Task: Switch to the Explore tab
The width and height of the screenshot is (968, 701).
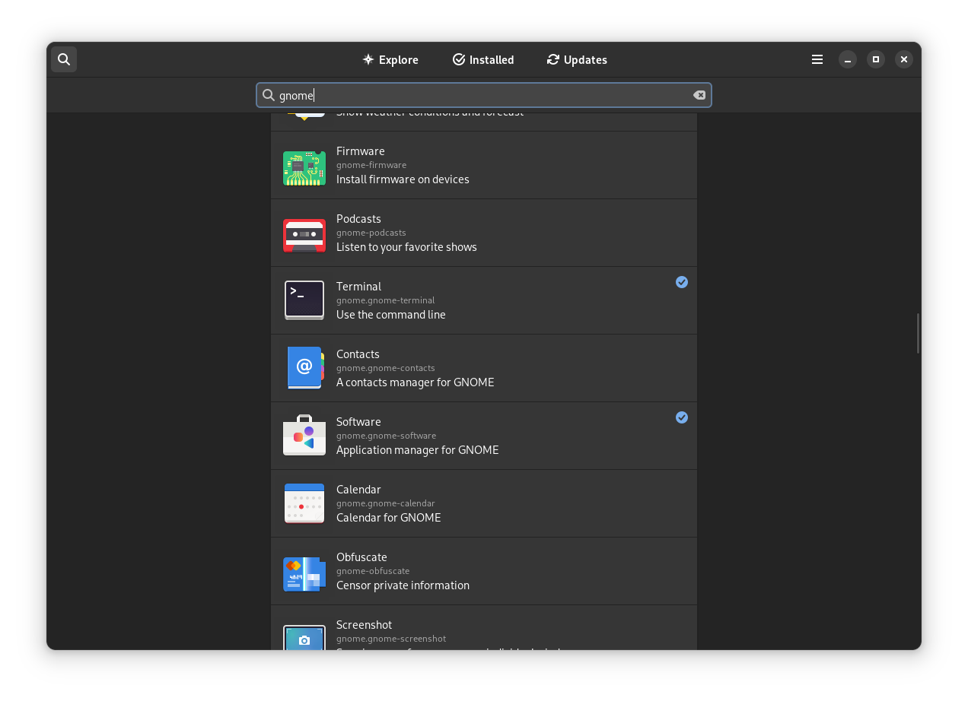Action: pyautogui.click(x=390, y=59)
